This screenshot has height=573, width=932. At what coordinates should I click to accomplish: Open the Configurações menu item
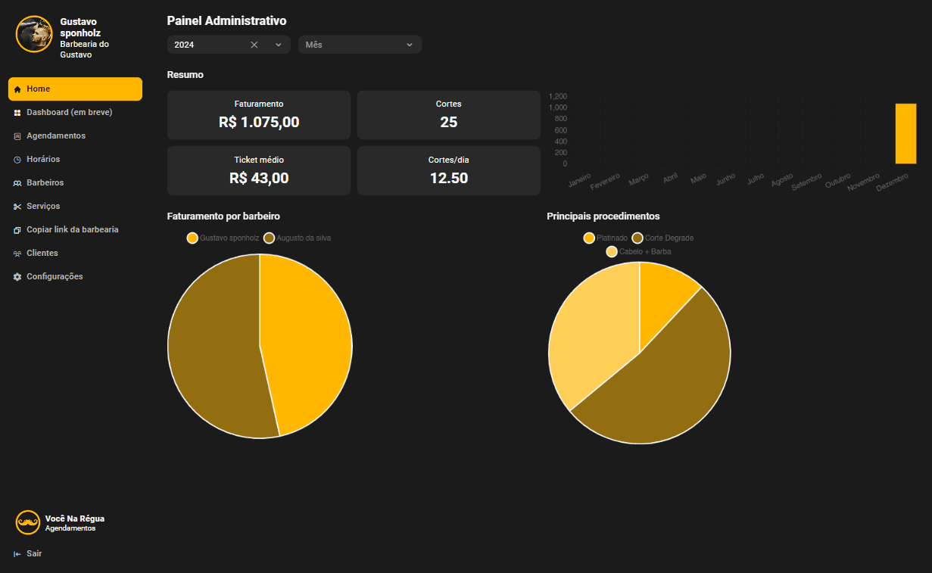(75, 276)
